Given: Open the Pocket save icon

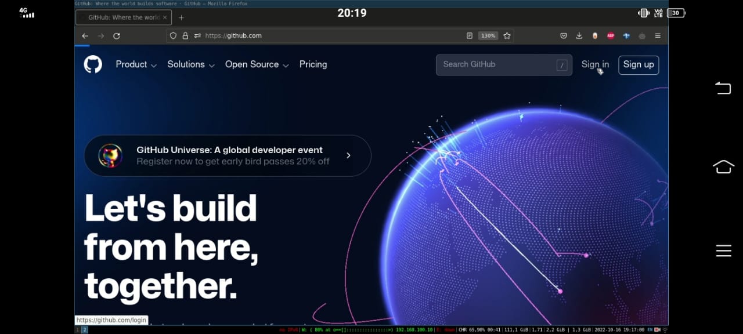Looking at the screenshot, I should click(563, 36).
